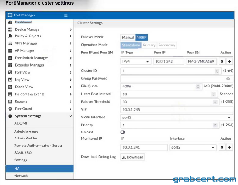The image size is (238, 185).
Task: Expand Extender Manager chevron
Action: pyautogui.click(x=71, y=65)
